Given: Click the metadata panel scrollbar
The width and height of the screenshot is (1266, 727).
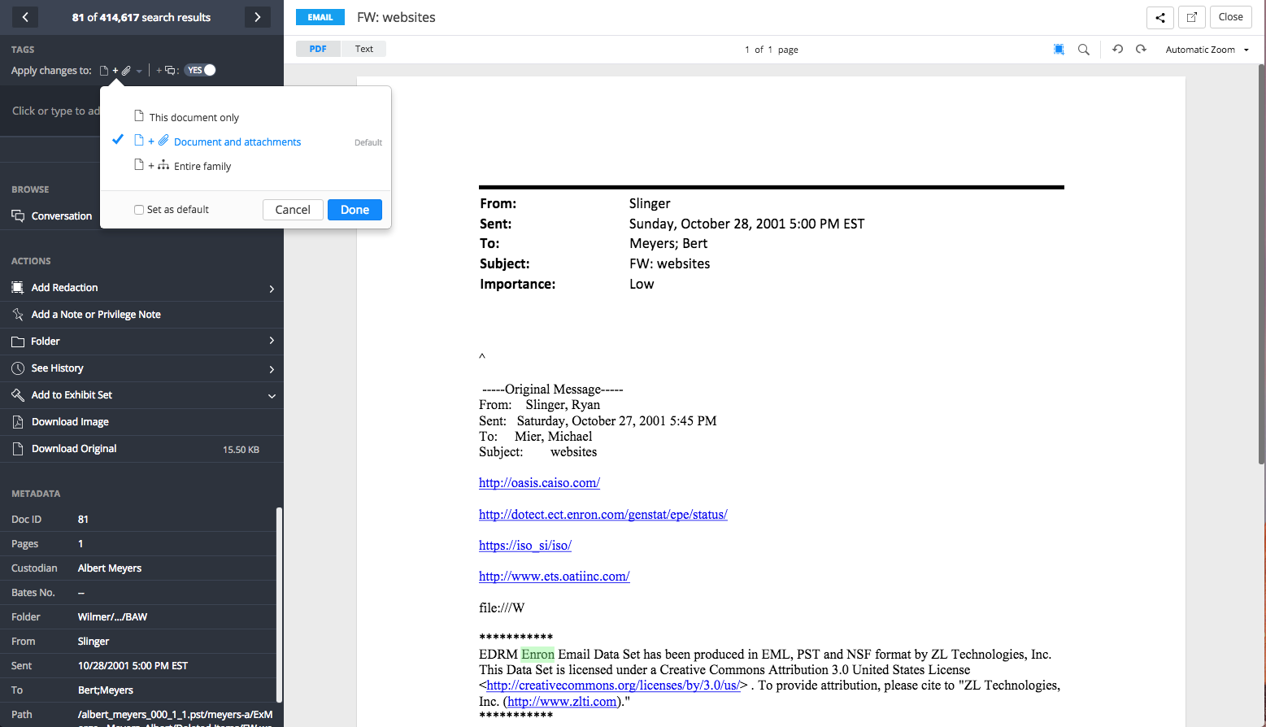Looking at the screenshot, I should click(280, 605).
